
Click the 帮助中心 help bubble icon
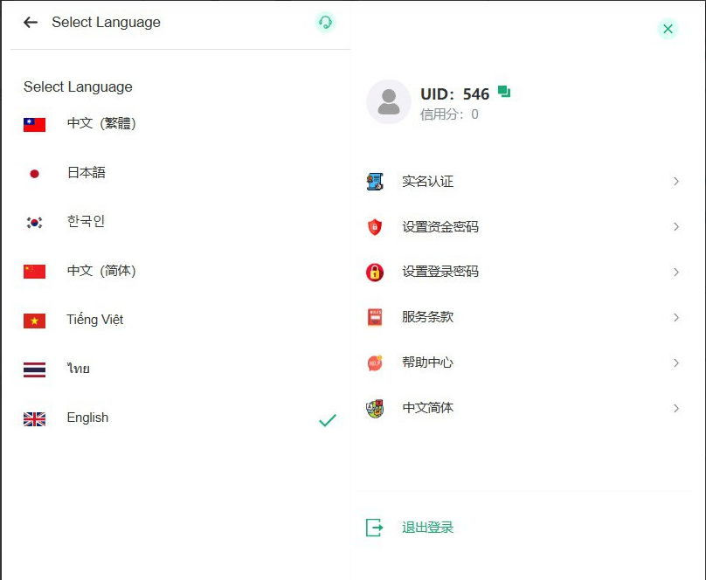[x=375, y=362]
